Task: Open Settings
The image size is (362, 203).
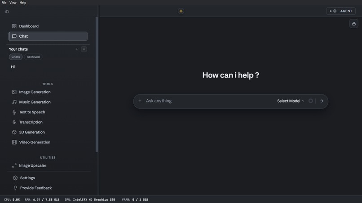Action: coord(48,178)
